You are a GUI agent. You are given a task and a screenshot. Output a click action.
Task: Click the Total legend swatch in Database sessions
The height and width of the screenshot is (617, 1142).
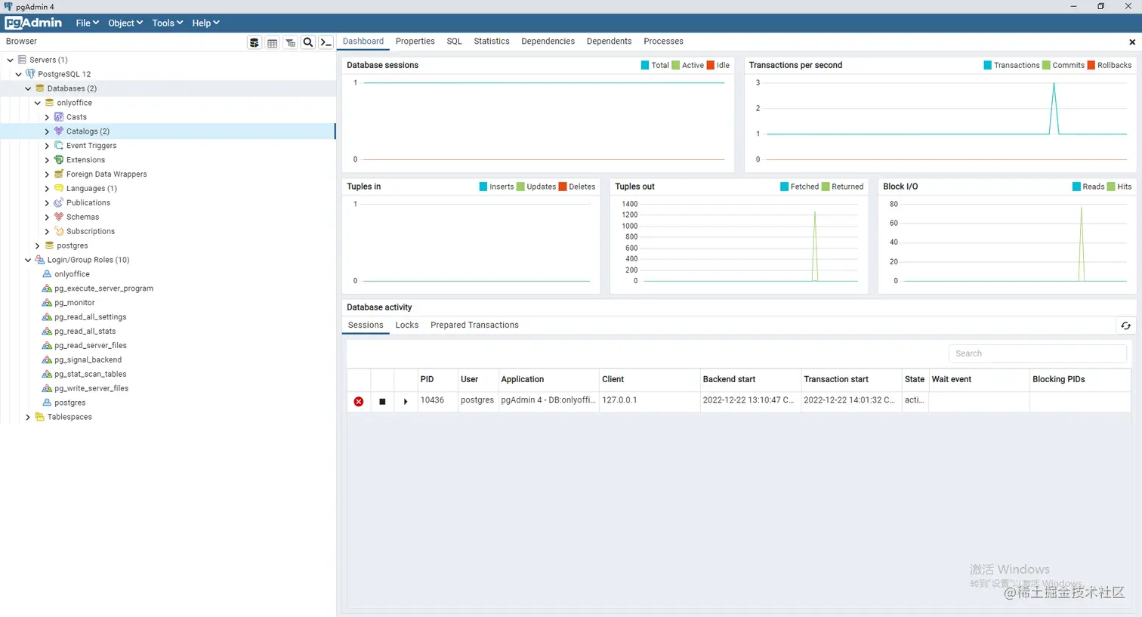point(645,66)
